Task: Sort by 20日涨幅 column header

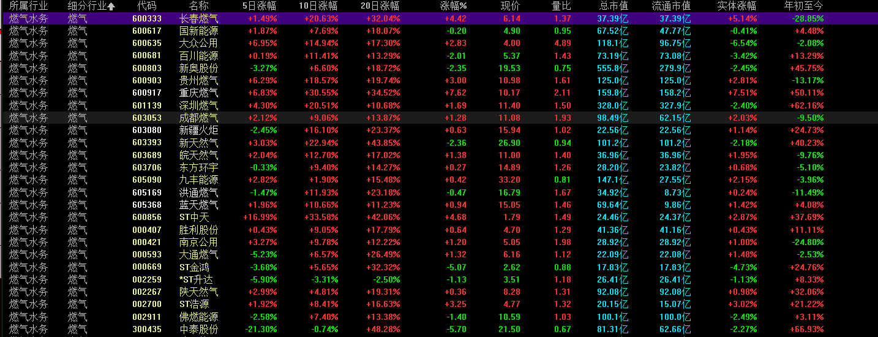Action: (380, 6)
